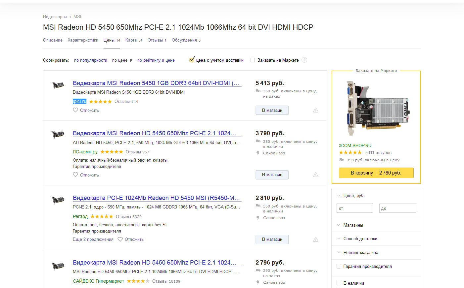This screenshot has width=464, height=288.
Task: Click the video card thumbnail of the ЛС-комп.ру offer
Action: tap(58, 134)
